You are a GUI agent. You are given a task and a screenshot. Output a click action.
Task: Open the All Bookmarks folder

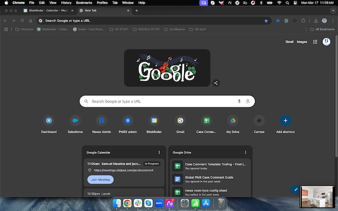(x=322, y=29)
